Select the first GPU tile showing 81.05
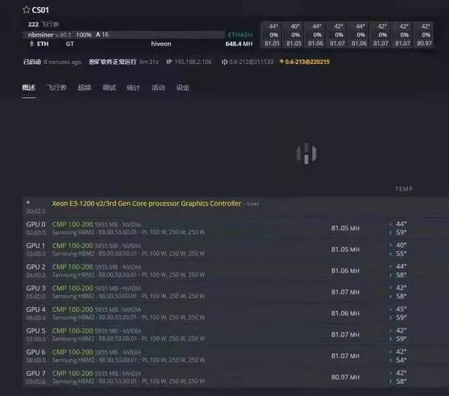 (x=273, y=34)
